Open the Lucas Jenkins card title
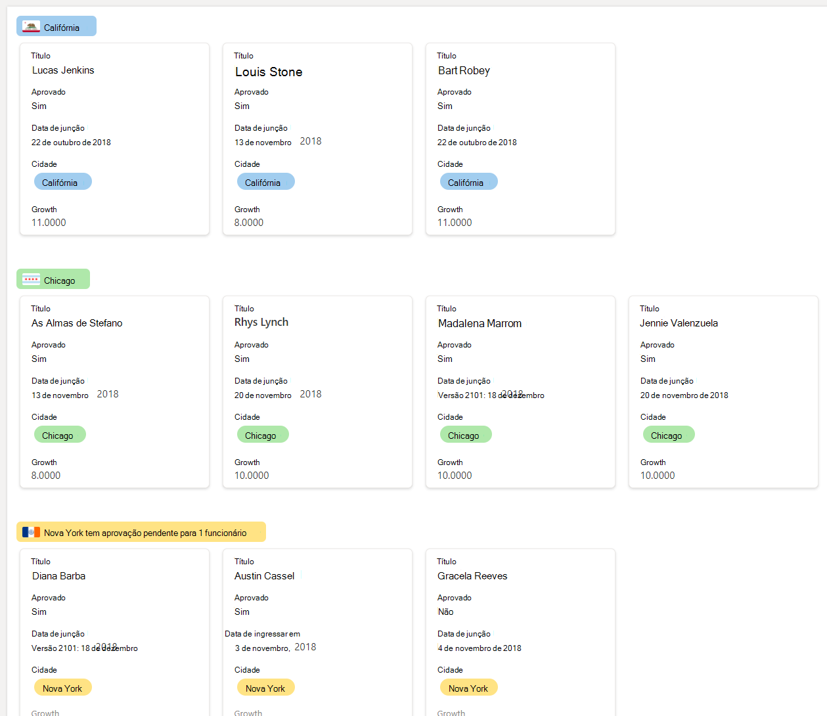The width and height of the screenshot is (827, 716). (63, 70)
